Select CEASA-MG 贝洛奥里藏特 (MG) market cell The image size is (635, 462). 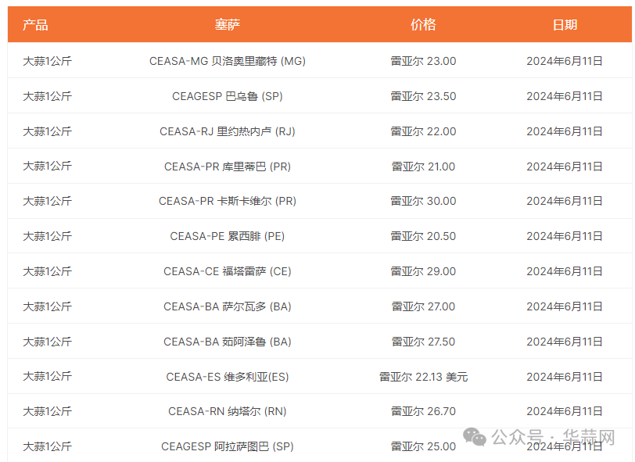[228, 61]
